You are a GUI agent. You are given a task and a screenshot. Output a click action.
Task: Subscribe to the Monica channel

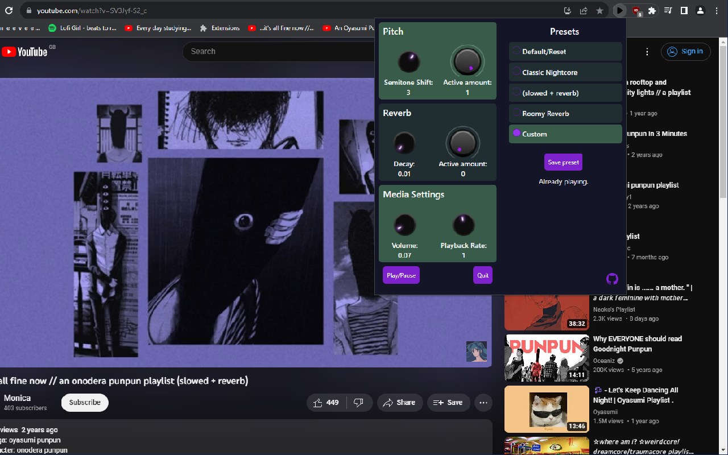[85, 402]
